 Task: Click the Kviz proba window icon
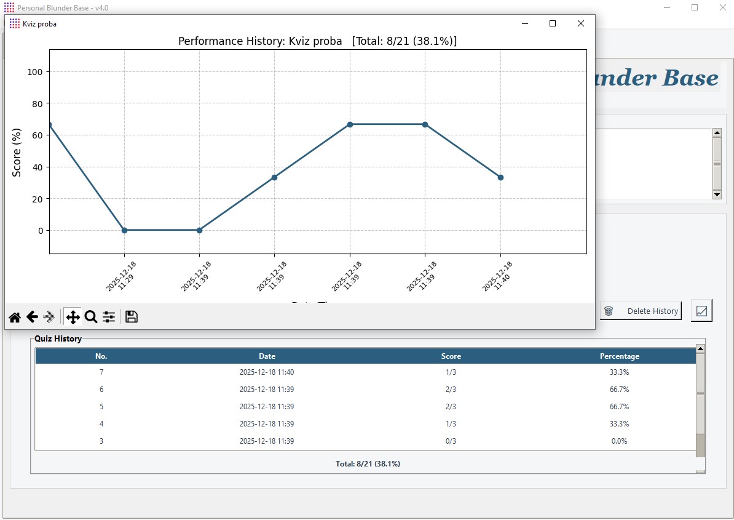[x=15, y=23]
